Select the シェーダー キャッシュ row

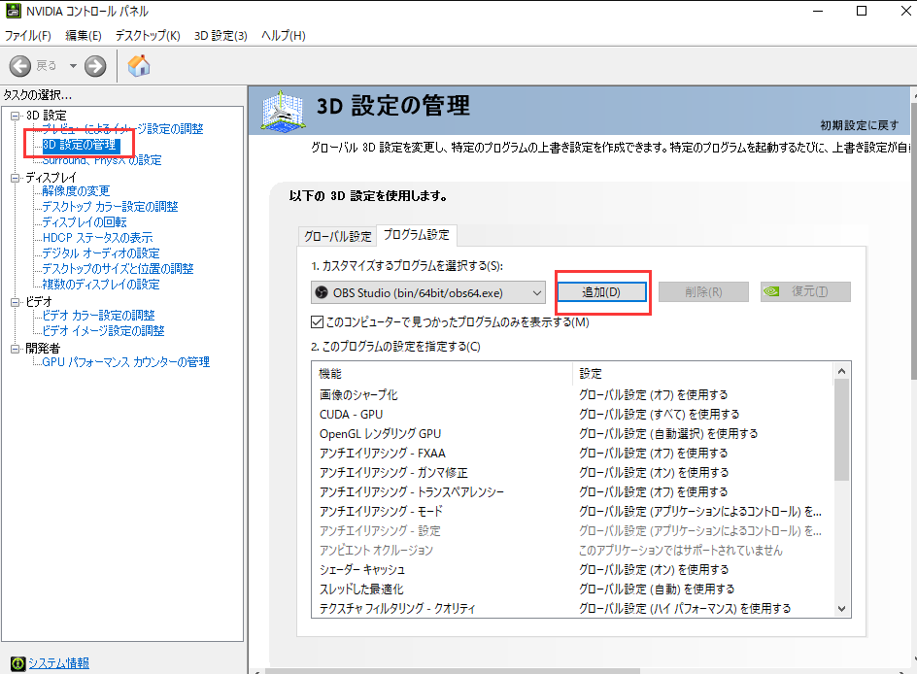[x=572, y=569]
